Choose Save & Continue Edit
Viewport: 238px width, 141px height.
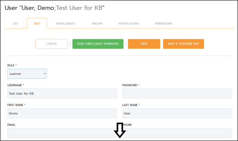[183, 44]
